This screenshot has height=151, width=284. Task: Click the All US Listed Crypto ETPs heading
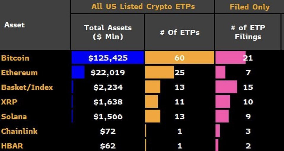coord(143,7)
